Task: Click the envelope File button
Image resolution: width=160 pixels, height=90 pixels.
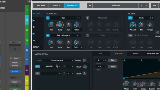Action: click(x=112, y=60)
